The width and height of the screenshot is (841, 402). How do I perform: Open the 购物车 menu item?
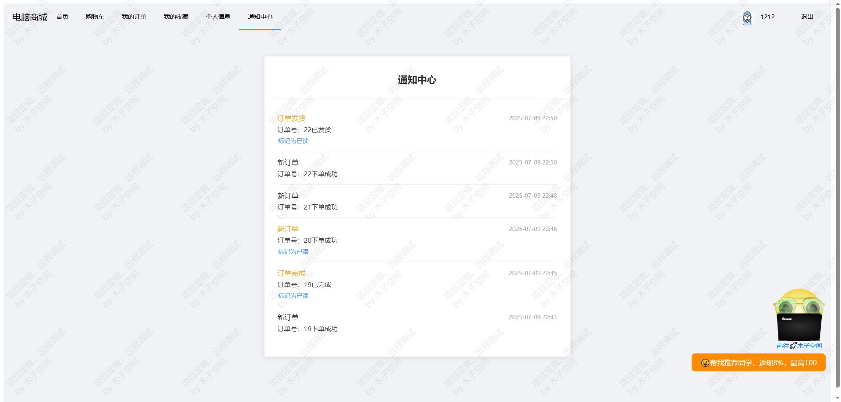(x=95, y=17)
